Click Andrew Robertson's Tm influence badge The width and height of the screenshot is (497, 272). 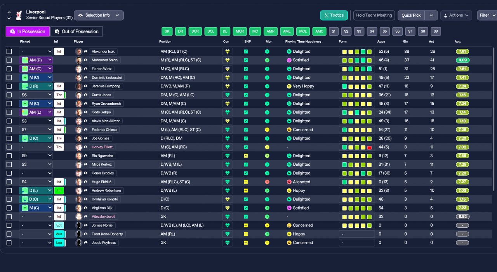(x=59, y=191)
